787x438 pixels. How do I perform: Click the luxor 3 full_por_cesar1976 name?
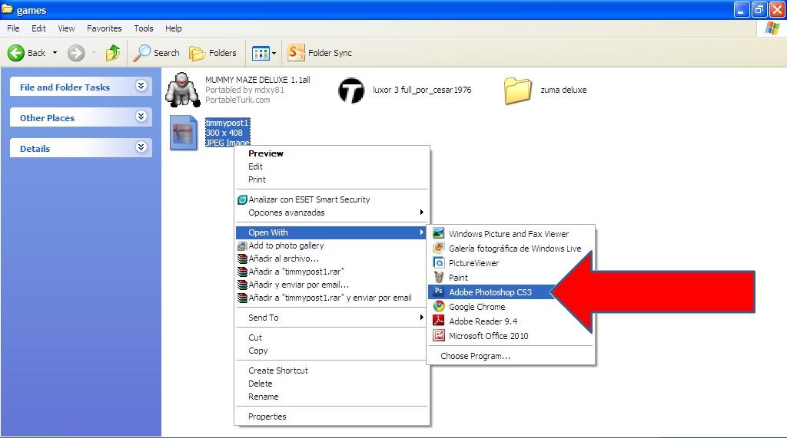coord(422,91)
